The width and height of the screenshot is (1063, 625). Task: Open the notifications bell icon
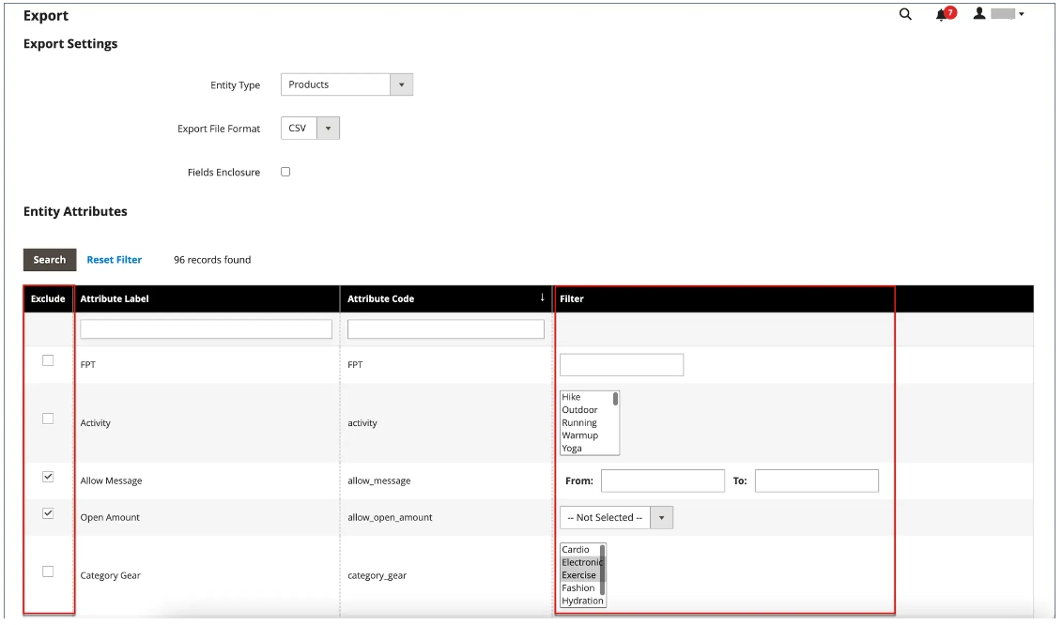point(942,14)
